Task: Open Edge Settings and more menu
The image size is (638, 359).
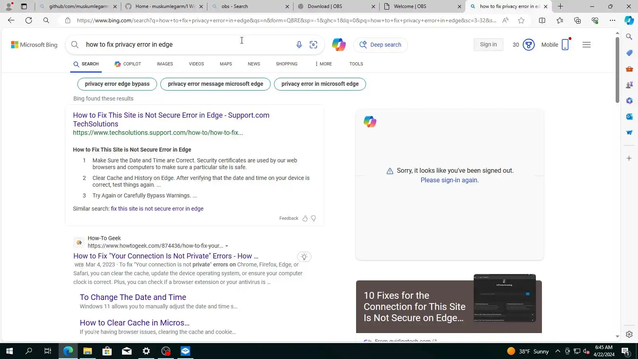Action: 612,20
